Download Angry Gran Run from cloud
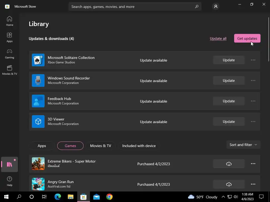The width and height of the screenshot is (270, 202). 229,184
